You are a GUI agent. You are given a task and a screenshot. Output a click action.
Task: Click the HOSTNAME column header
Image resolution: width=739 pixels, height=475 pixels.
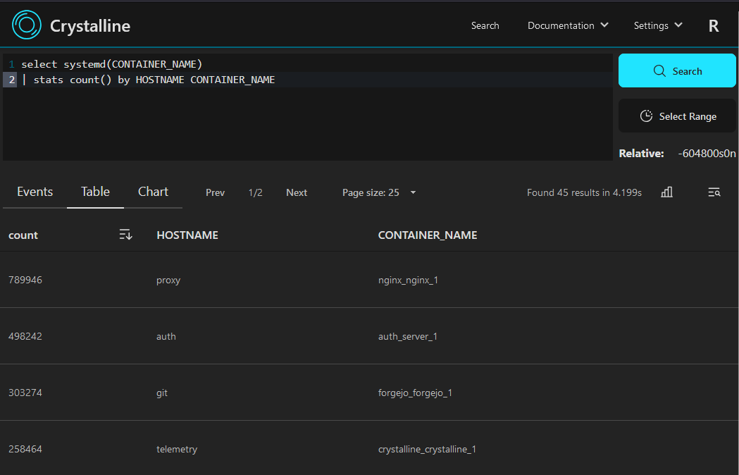point(187,235)
